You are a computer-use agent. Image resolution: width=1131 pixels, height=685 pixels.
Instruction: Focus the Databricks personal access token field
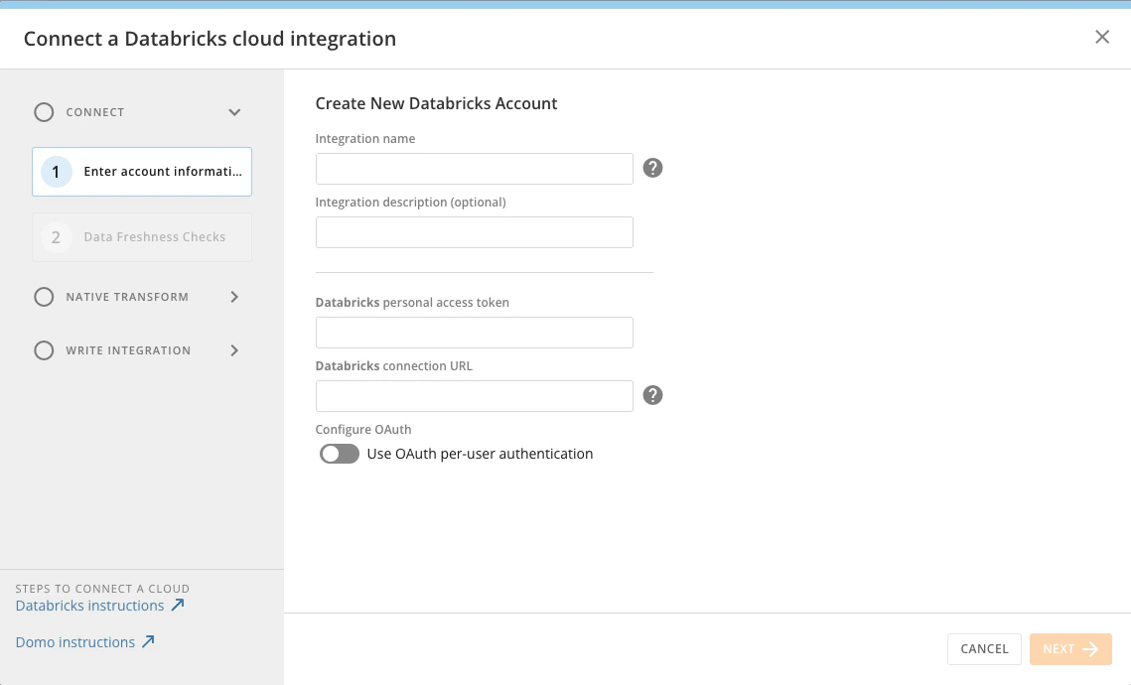tap(474, 333)
